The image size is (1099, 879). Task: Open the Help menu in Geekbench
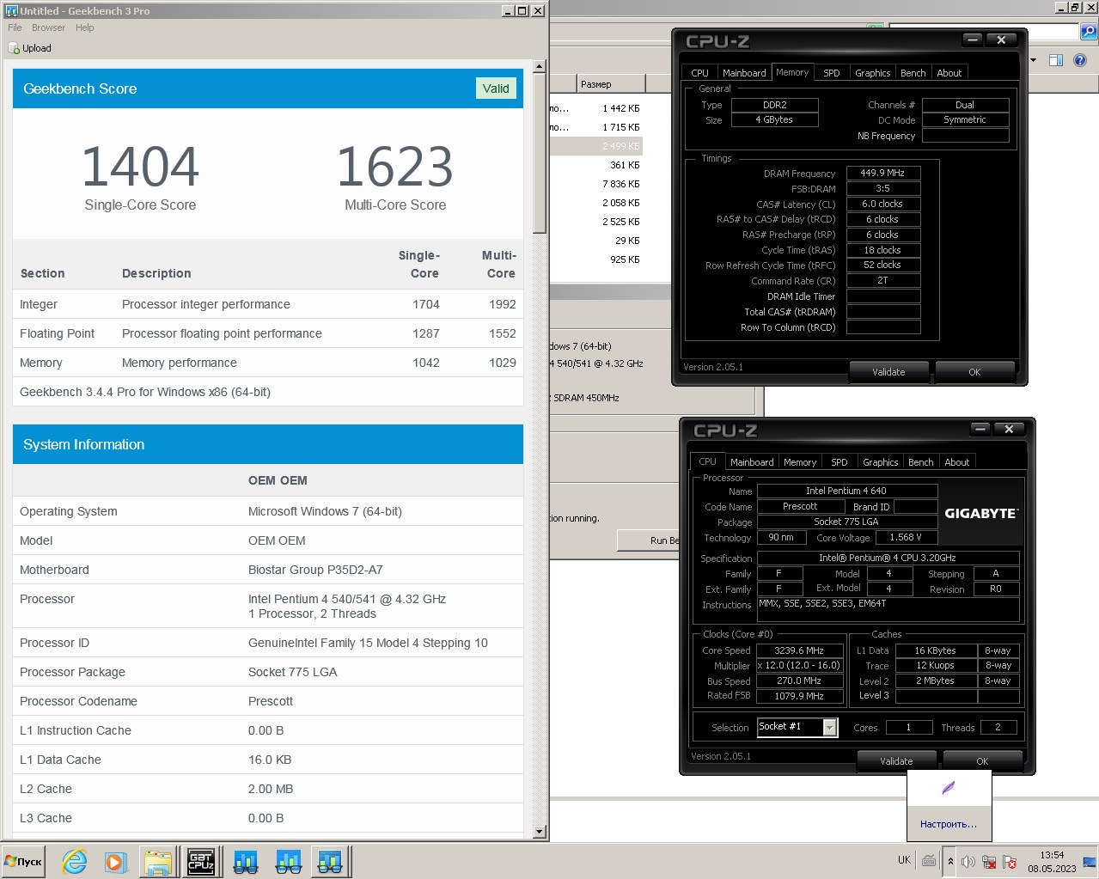click(84, 27)
